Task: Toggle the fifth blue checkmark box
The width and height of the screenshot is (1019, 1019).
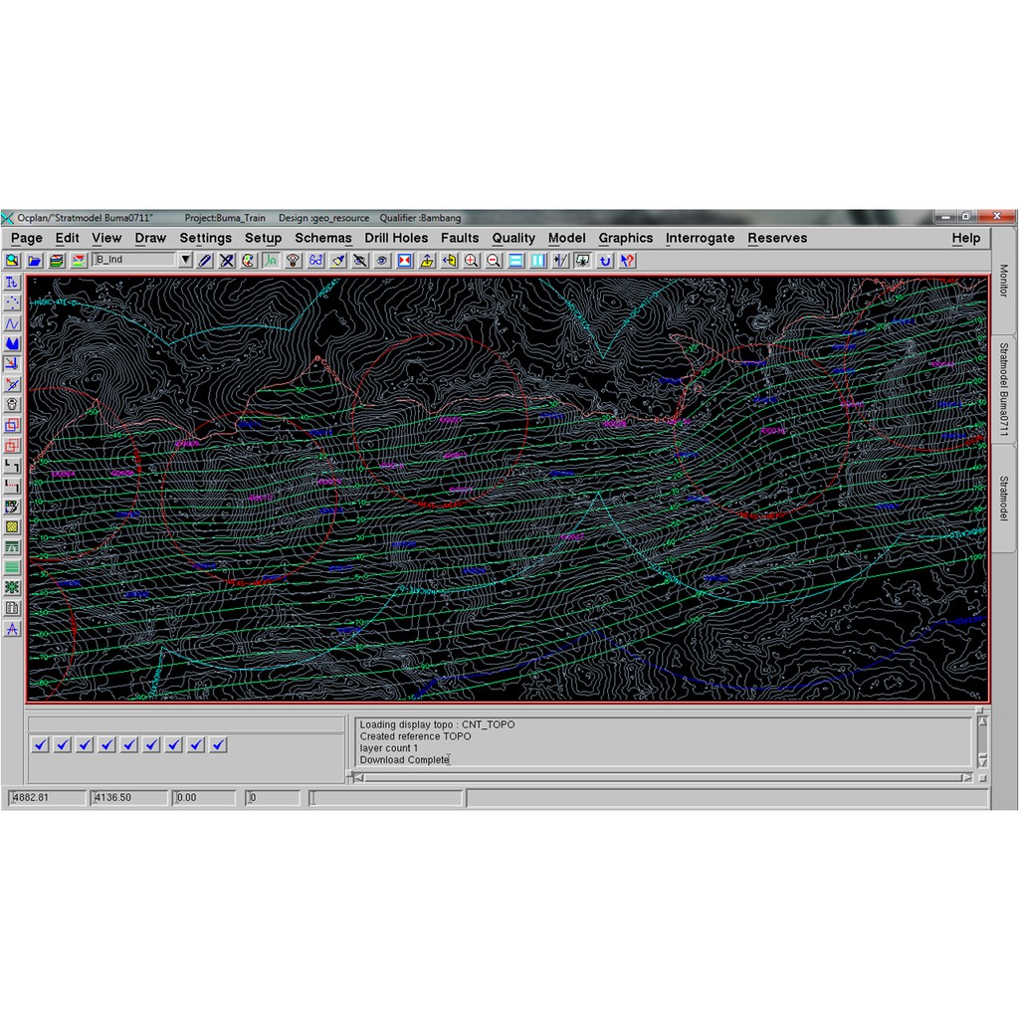Action: tap(129, 744)
